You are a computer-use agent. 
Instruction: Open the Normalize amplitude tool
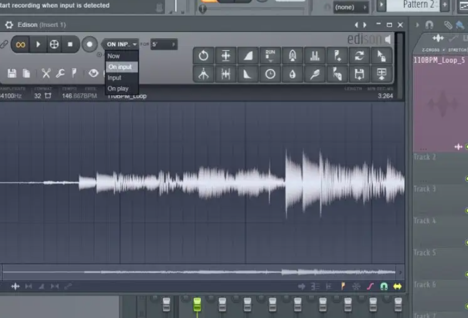coord(225,55)
